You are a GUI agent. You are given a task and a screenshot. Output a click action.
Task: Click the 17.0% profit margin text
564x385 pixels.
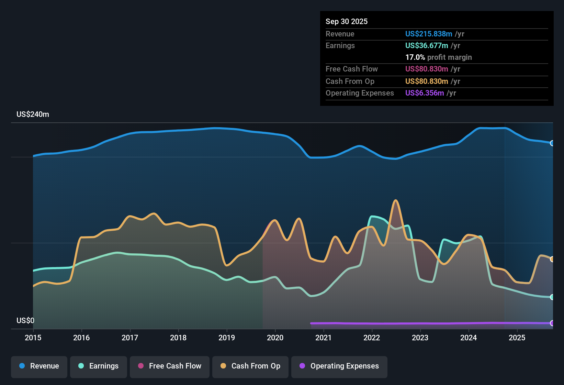[x=439, y=57]
